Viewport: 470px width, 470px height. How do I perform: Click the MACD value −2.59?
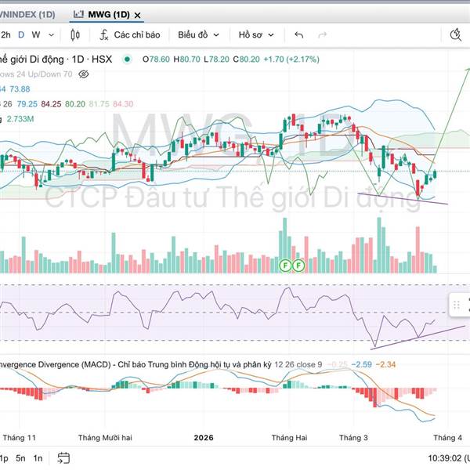pos(361,364)
